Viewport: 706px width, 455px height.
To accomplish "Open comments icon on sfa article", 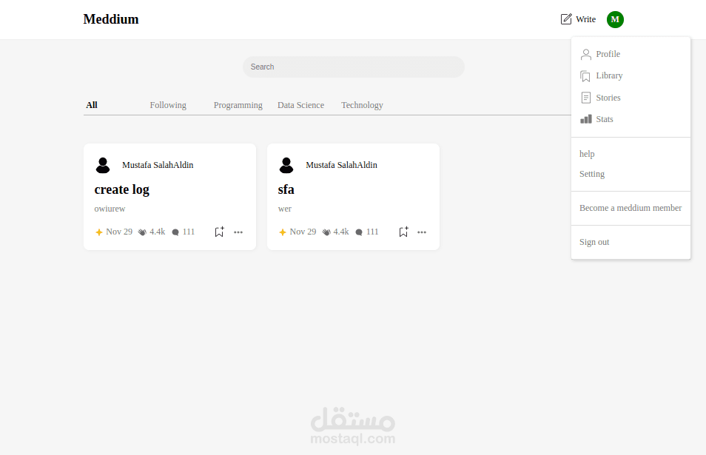I will coord(359,232).
